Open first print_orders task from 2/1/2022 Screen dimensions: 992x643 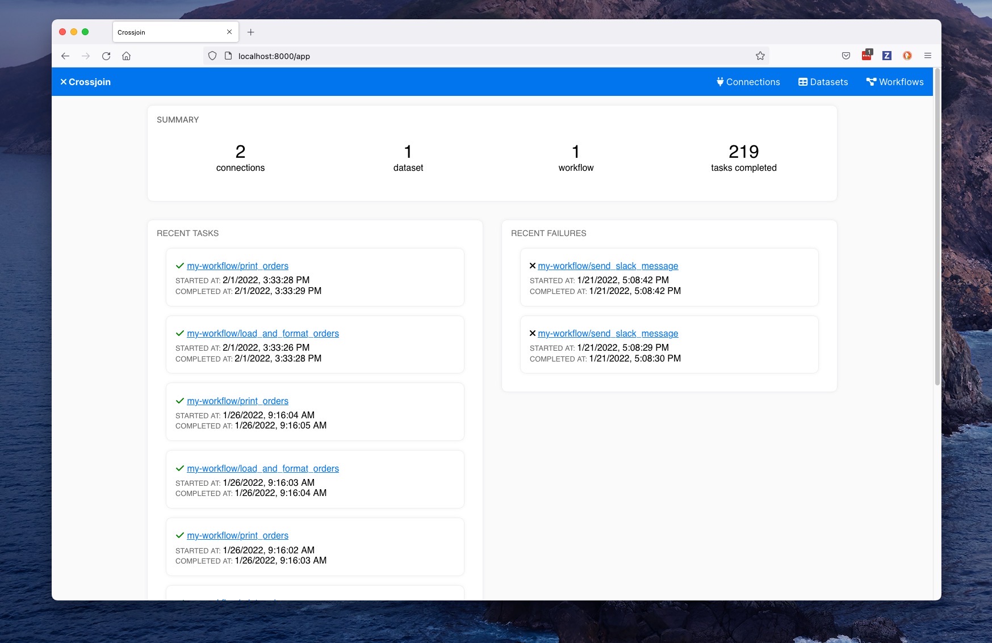tap(237, 266)
